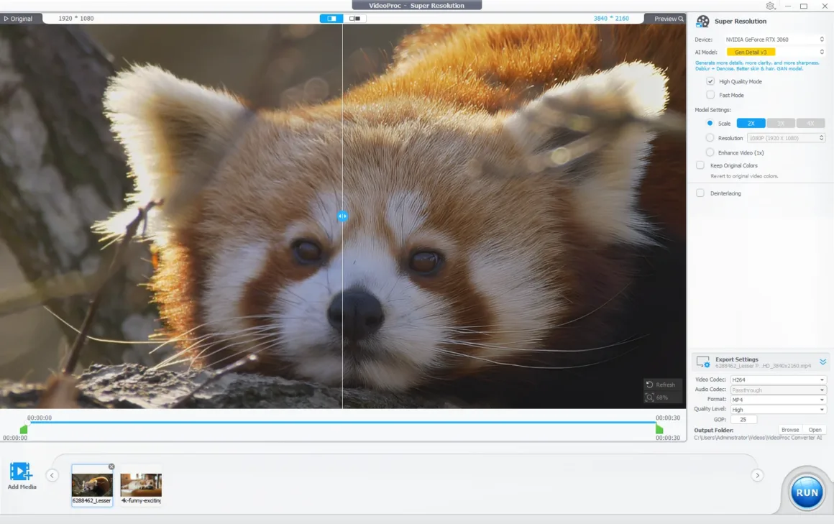
Task: Open the settings gear icon in title bar
Action: pos(770,6)
